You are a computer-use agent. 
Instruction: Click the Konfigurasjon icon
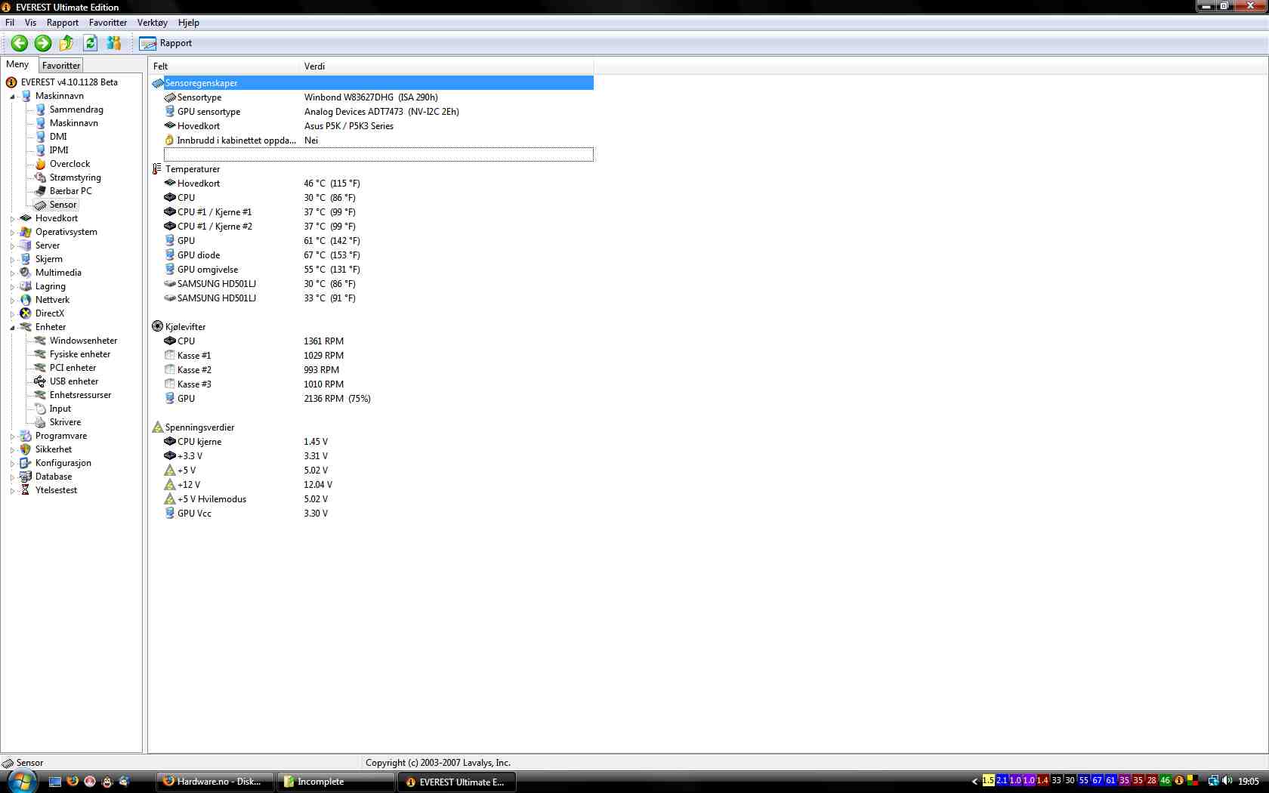[x=26, y=463]
